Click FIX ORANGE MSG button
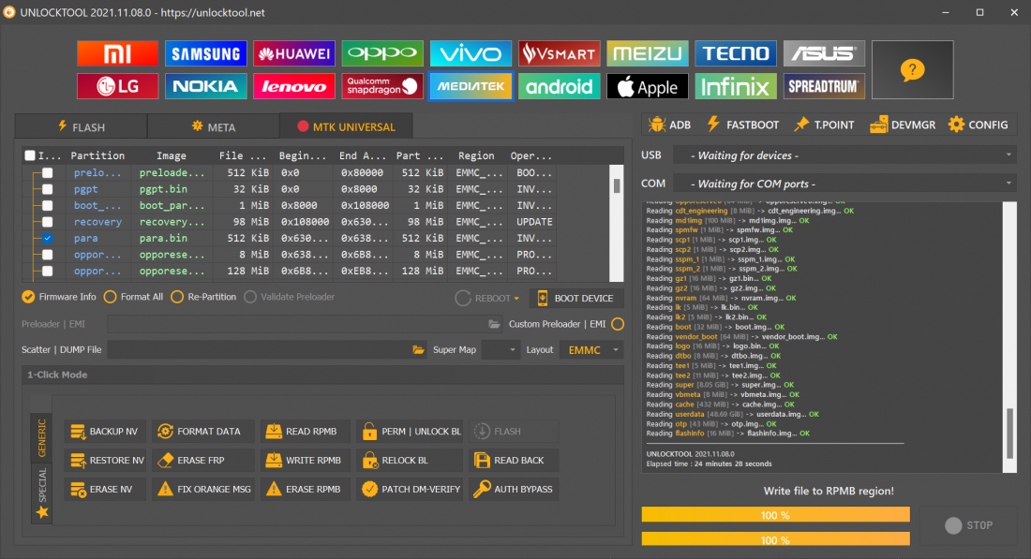Image resolution: width=1031 pixels, height=559 pixels. point(203,490)
